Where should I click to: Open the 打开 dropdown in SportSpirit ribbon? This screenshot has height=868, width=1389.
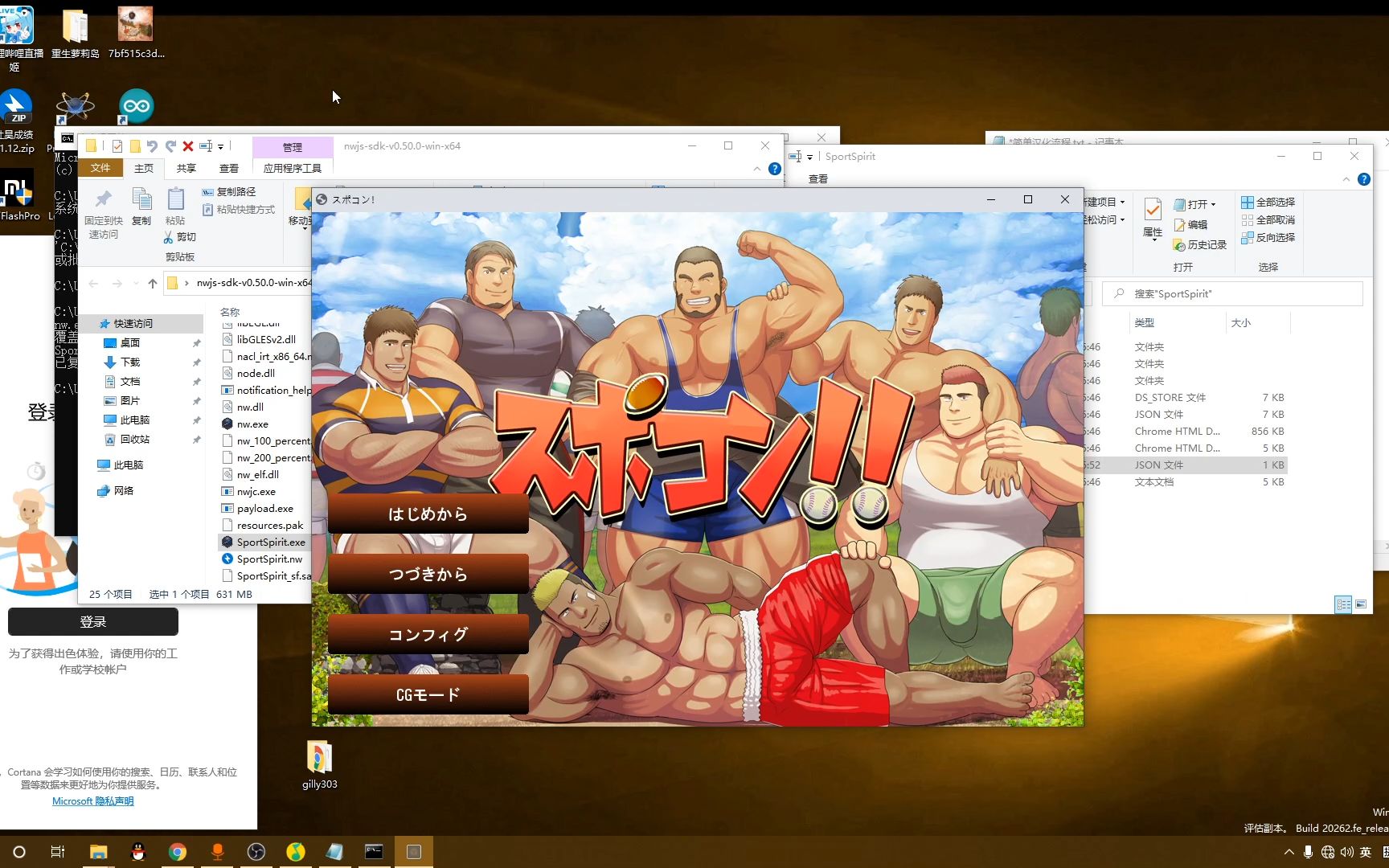point(1195,204)
